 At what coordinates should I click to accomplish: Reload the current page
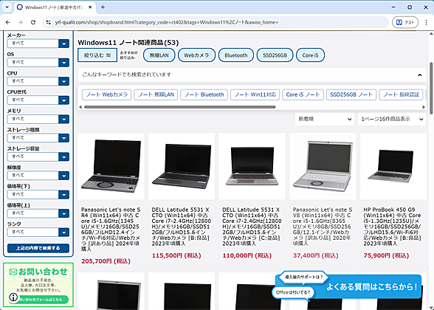coord(33,22)
